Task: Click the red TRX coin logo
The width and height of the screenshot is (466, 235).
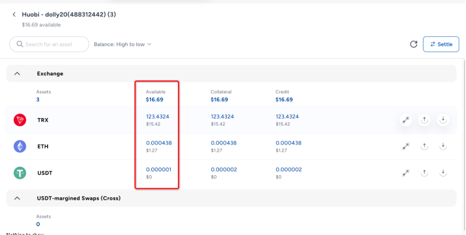Action: [20, 120]
